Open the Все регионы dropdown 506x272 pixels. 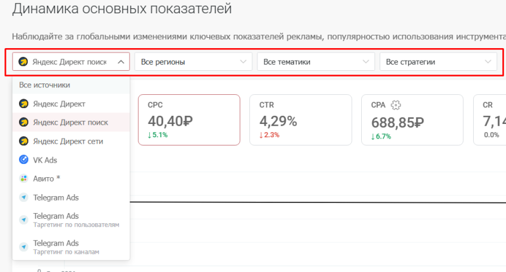tap(194, 61)
